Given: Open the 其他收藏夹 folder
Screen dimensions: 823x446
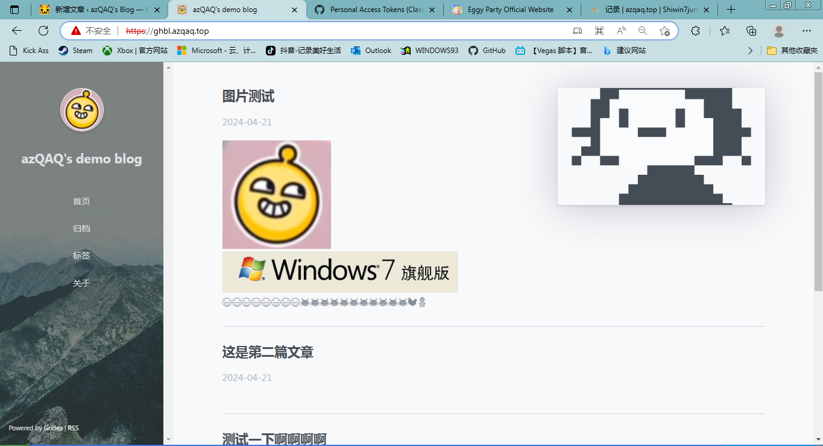Looking at the screenshot, I should pos(792,51).
